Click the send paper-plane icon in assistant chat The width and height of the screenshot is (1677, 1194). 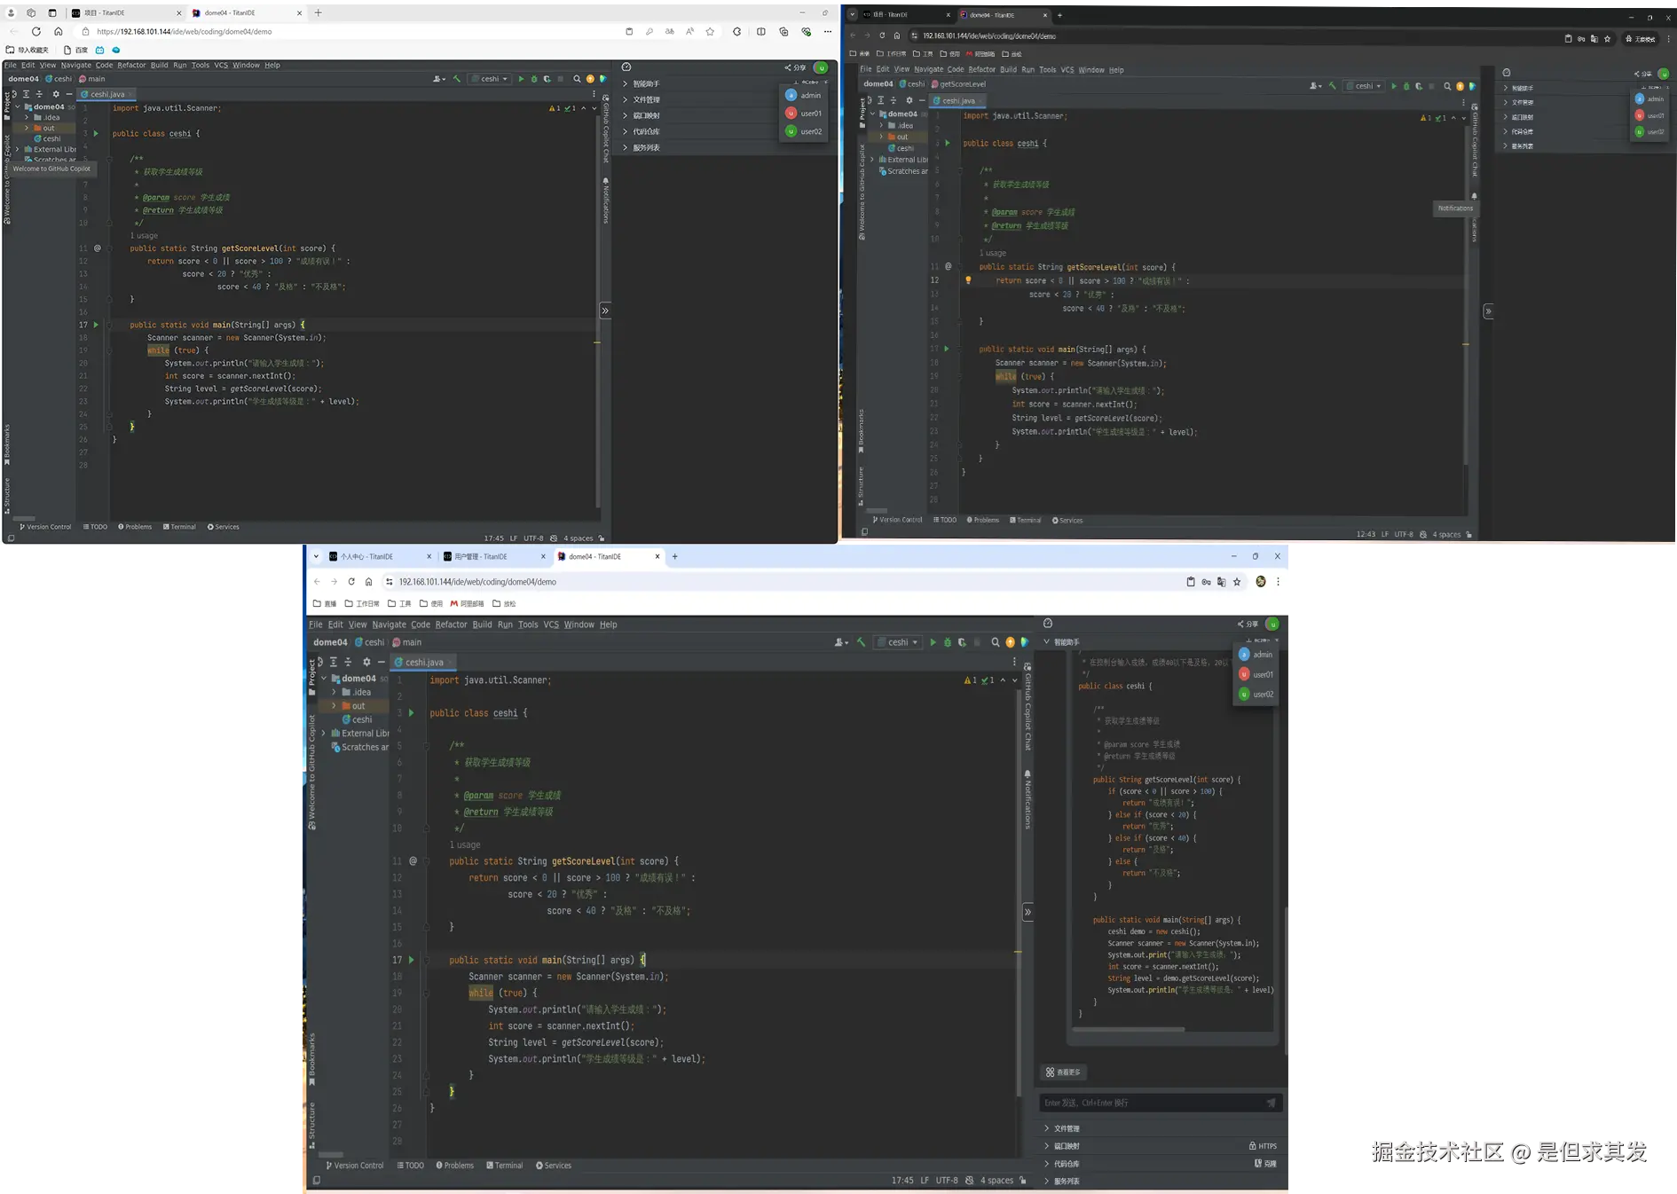click(x=1271, y=1103)
